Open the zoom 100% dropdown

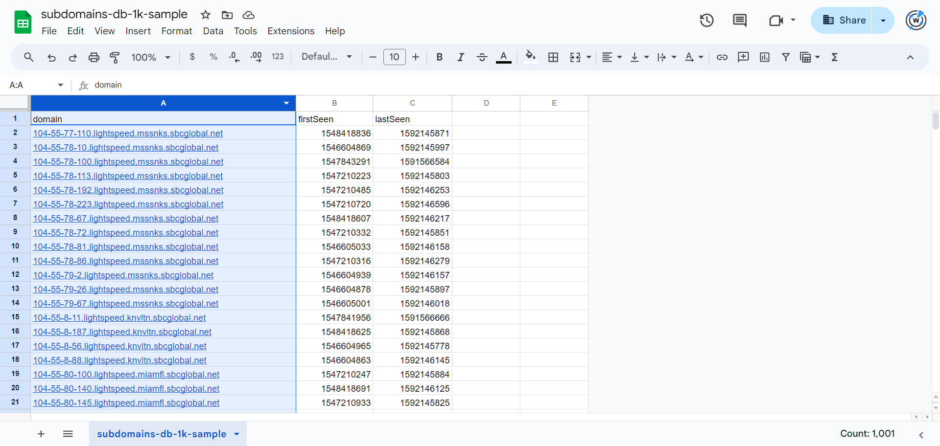[x=150, y=57]
